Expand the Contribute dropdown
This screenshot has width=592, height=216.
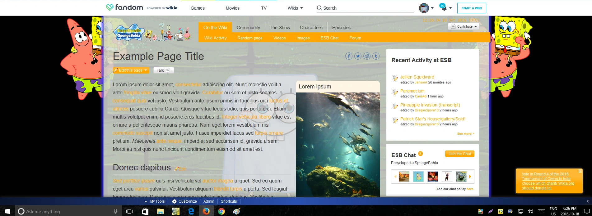tap(464, 26)
